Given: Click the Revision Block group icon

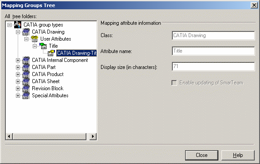Looking at the screenshot, I should [x=26, y=88].
